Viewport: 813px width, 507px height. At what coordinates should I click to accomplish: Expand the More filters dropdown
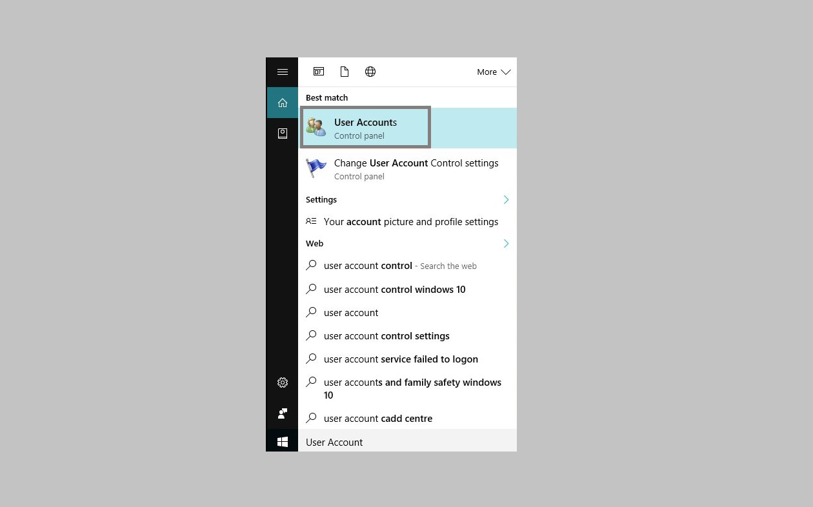coord(494,72)
